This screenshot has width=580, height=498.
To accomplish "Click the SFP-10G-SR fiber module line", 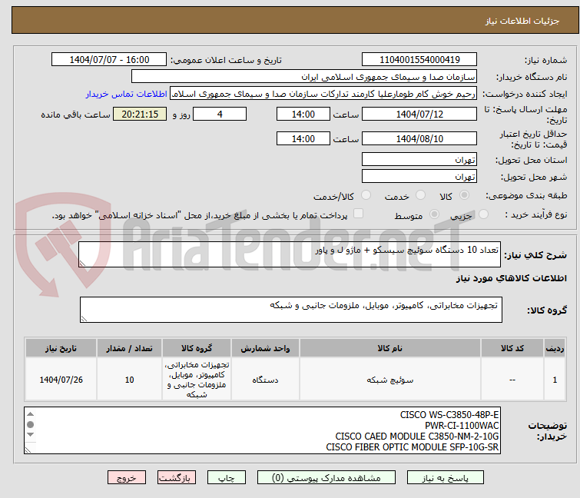I will pos(412,447).
